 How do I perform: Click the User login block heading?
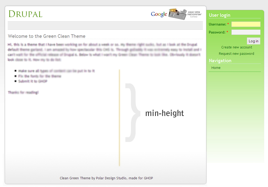[x=220, y=15]
